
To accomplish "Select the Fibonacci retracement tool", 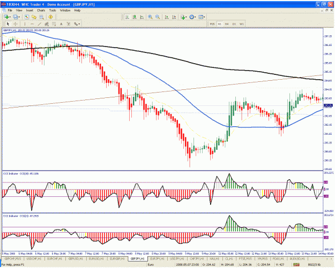I will pyautogui.click(x=54, y=24).
